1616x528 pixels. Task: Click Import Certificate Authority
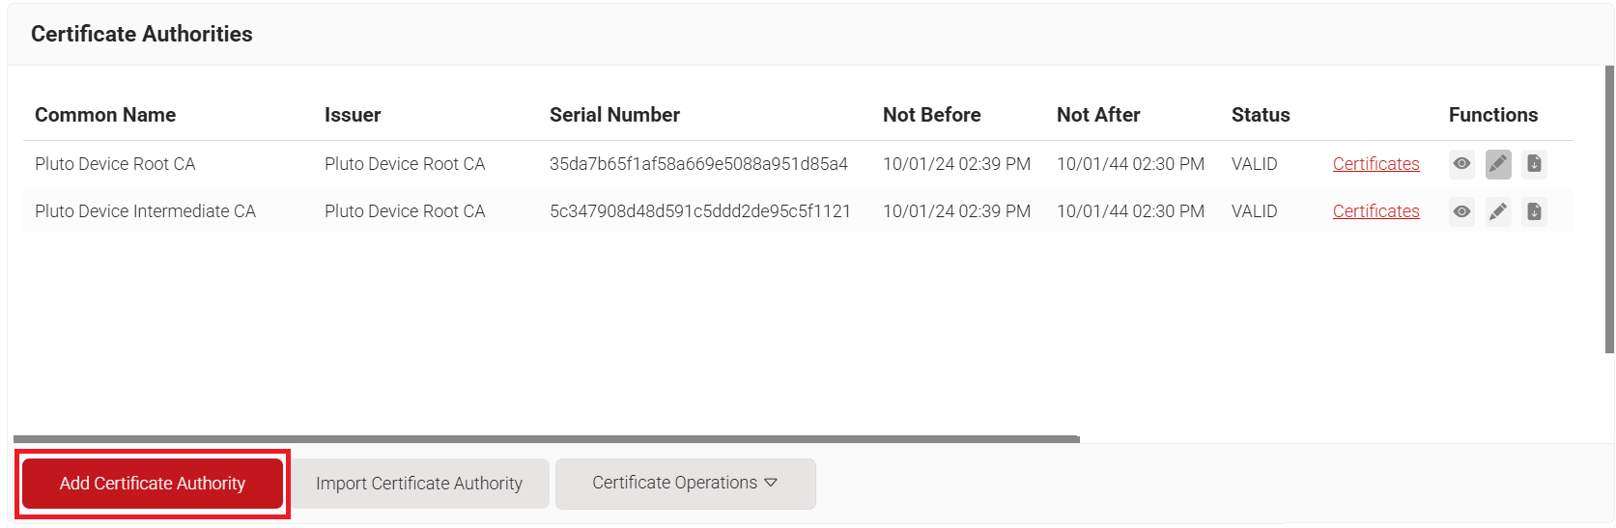(x=419, y=484)
